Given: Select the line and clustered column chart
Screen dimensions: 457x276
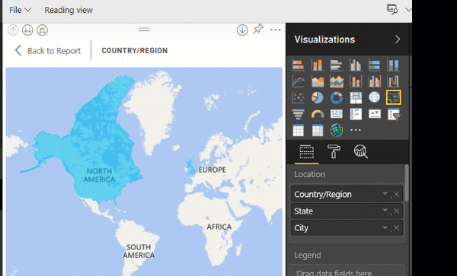Looking at the screenshot, I should 374,81.
